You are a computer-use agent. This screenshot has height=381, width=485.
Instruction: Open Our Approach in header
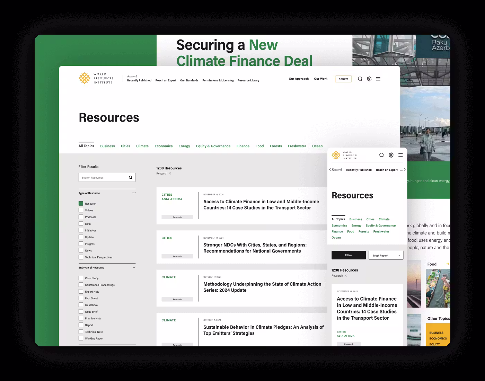point(299,79)
